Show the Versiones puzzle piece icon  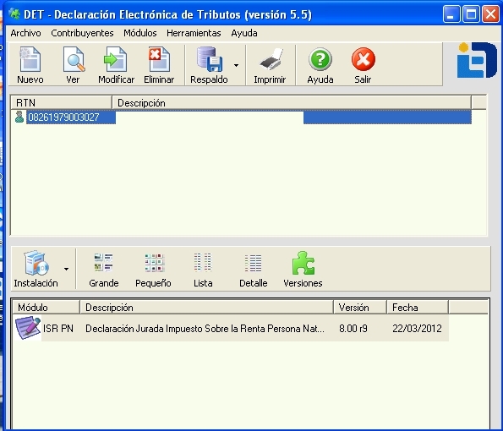click(x=303, y=263)
